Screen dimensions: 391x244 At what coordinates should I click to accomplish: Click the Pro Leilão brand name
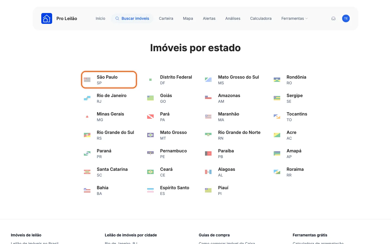click(67, 18)
